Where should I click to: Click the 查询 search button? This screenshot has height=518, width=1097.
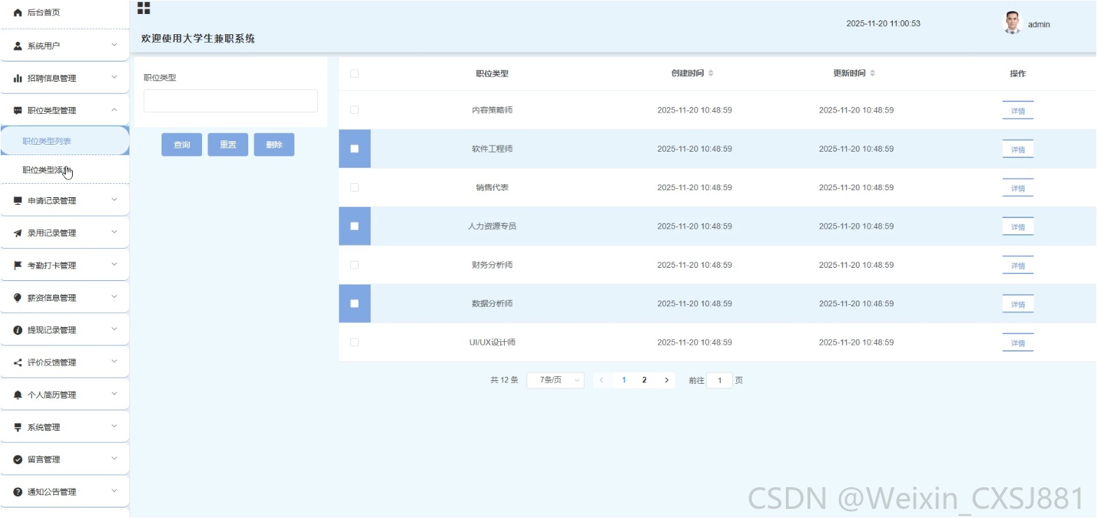click(182, 145)
